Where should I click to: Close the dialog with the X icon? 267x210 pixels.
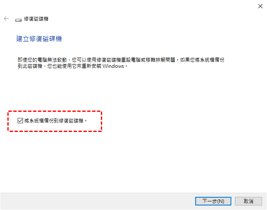pyautogui.click(x=260, y=6)
